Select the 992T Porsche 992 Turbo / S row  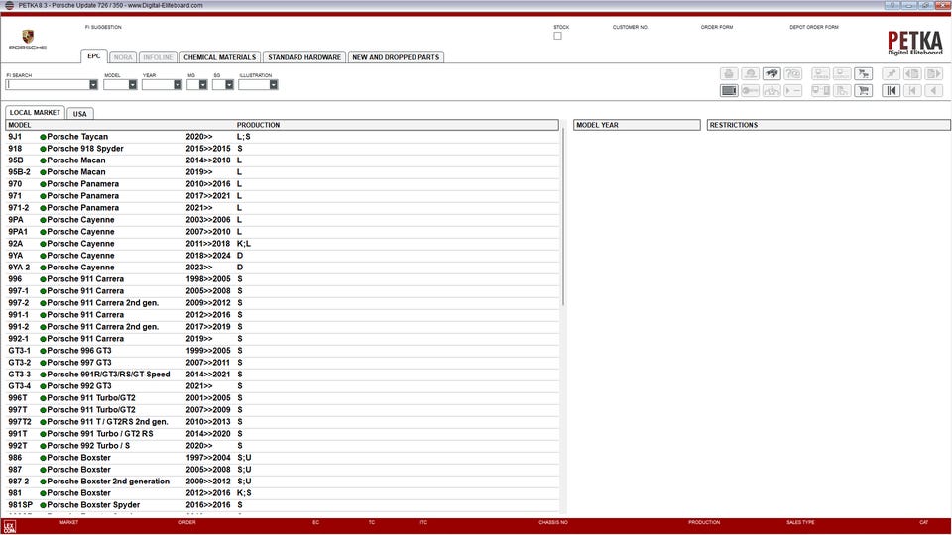point(283,446)
